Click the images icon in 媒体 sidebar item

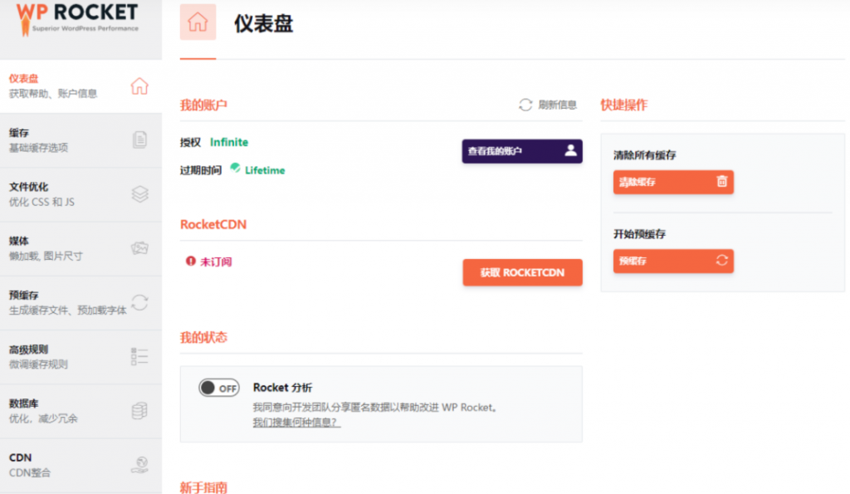pyautogui.click(x=139, y=248)
